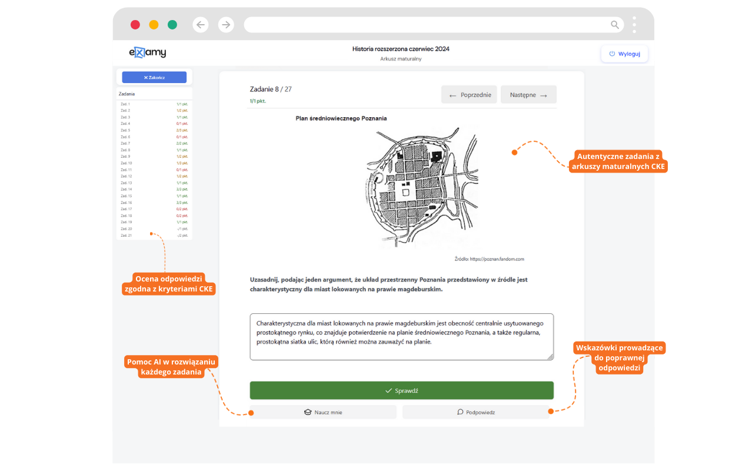
Task: Click the power icon on Wyloguj
Action: click(612, 54)
